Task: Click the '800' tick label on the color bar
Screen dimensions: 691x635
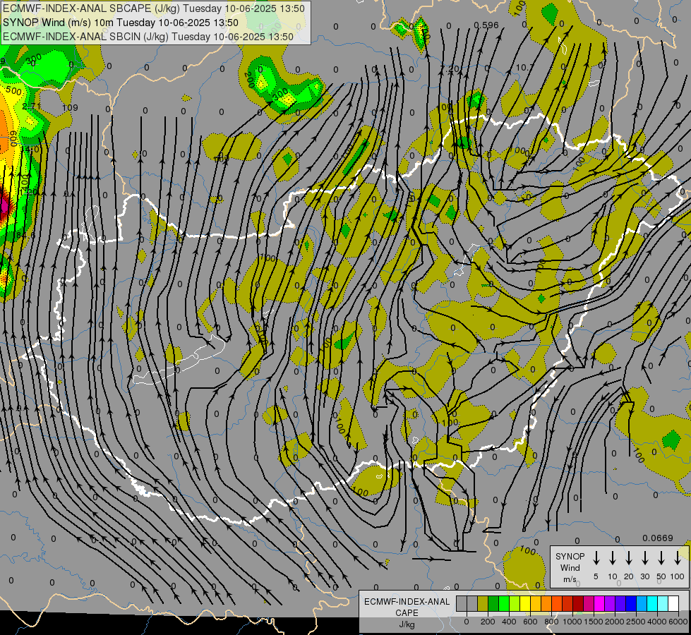Action: [551, 622]
